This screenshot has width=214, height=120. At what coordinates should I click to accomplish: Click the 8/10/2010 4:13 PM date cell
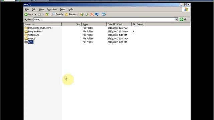(x=117, y=35)
